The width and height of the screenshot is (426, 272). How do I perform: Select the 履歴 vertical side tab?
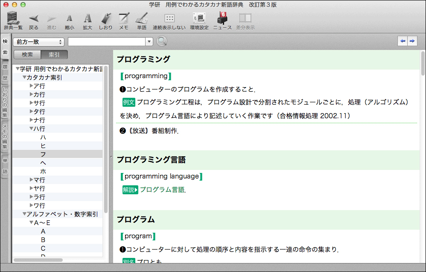tap(5, 72)
